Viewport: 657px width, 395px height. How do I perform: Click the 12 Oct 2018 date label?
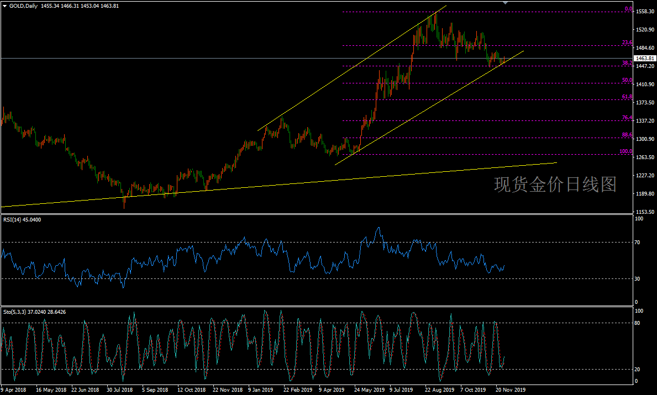(x=192, y=390)
